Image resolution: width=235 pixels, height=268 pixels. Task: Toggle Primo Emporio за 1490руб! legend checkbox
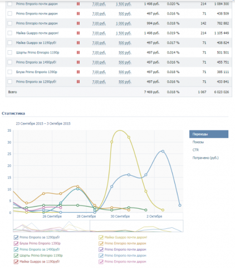[16, 250]
